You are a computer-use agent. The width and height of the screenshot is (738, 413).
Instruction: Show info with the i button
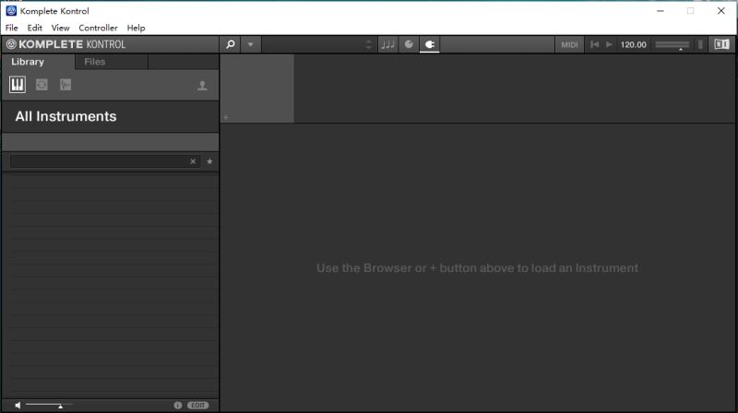coord(177,405)
